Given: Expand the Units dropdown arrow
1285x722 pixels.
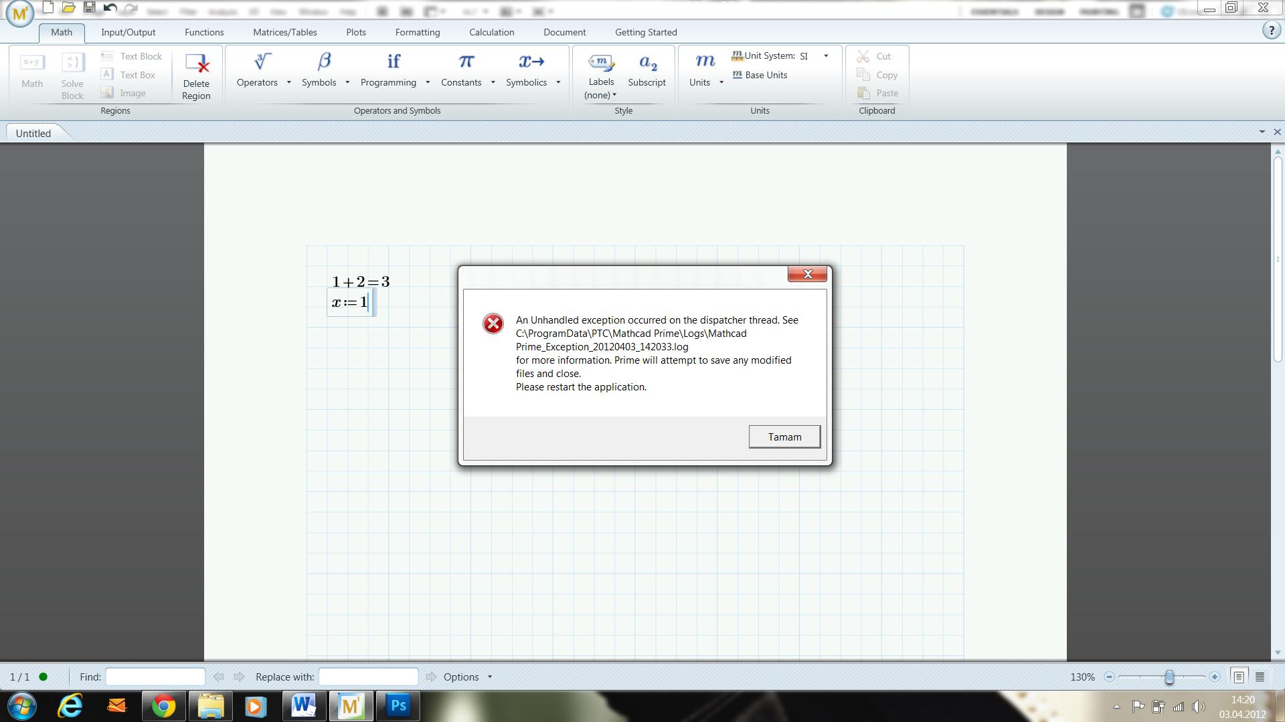Looking at the screenshot, I should coord(721,82).
